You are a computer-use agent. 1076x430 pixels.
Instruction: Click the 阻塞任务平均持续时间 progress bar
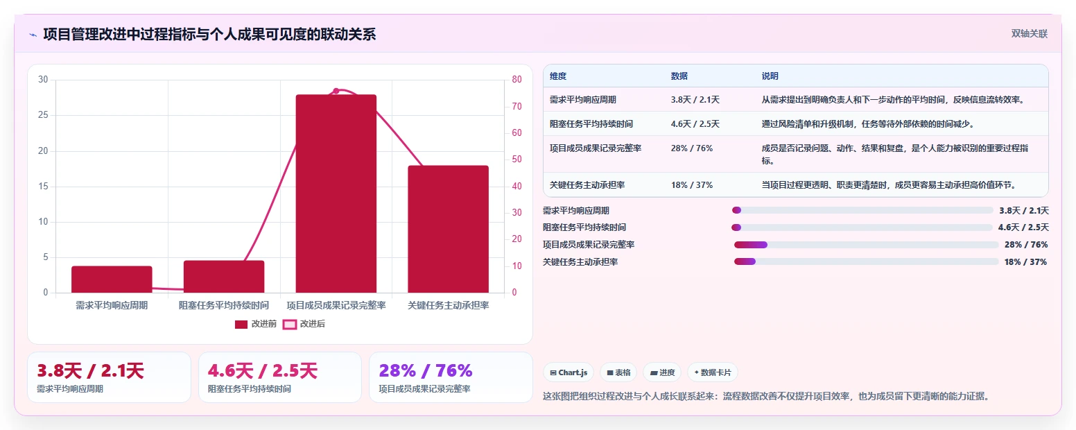point(862,227)
